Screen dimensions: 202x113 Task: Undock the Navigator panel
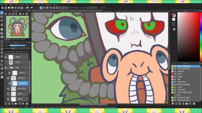[28, 11]
